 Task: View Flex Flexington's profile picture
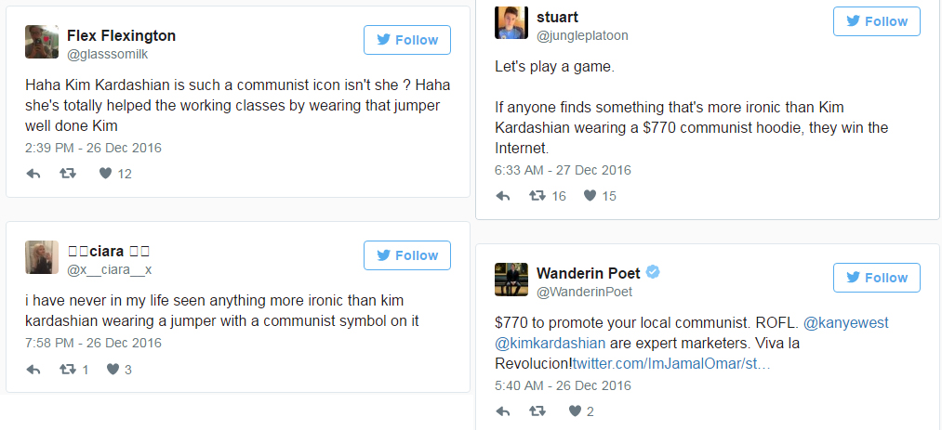coord(41,44)
